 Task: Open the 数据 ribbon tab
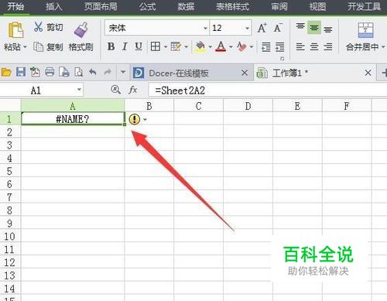point(186,7)
